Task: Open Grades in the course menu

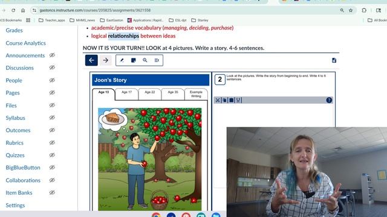Action: tap(14, 31)
